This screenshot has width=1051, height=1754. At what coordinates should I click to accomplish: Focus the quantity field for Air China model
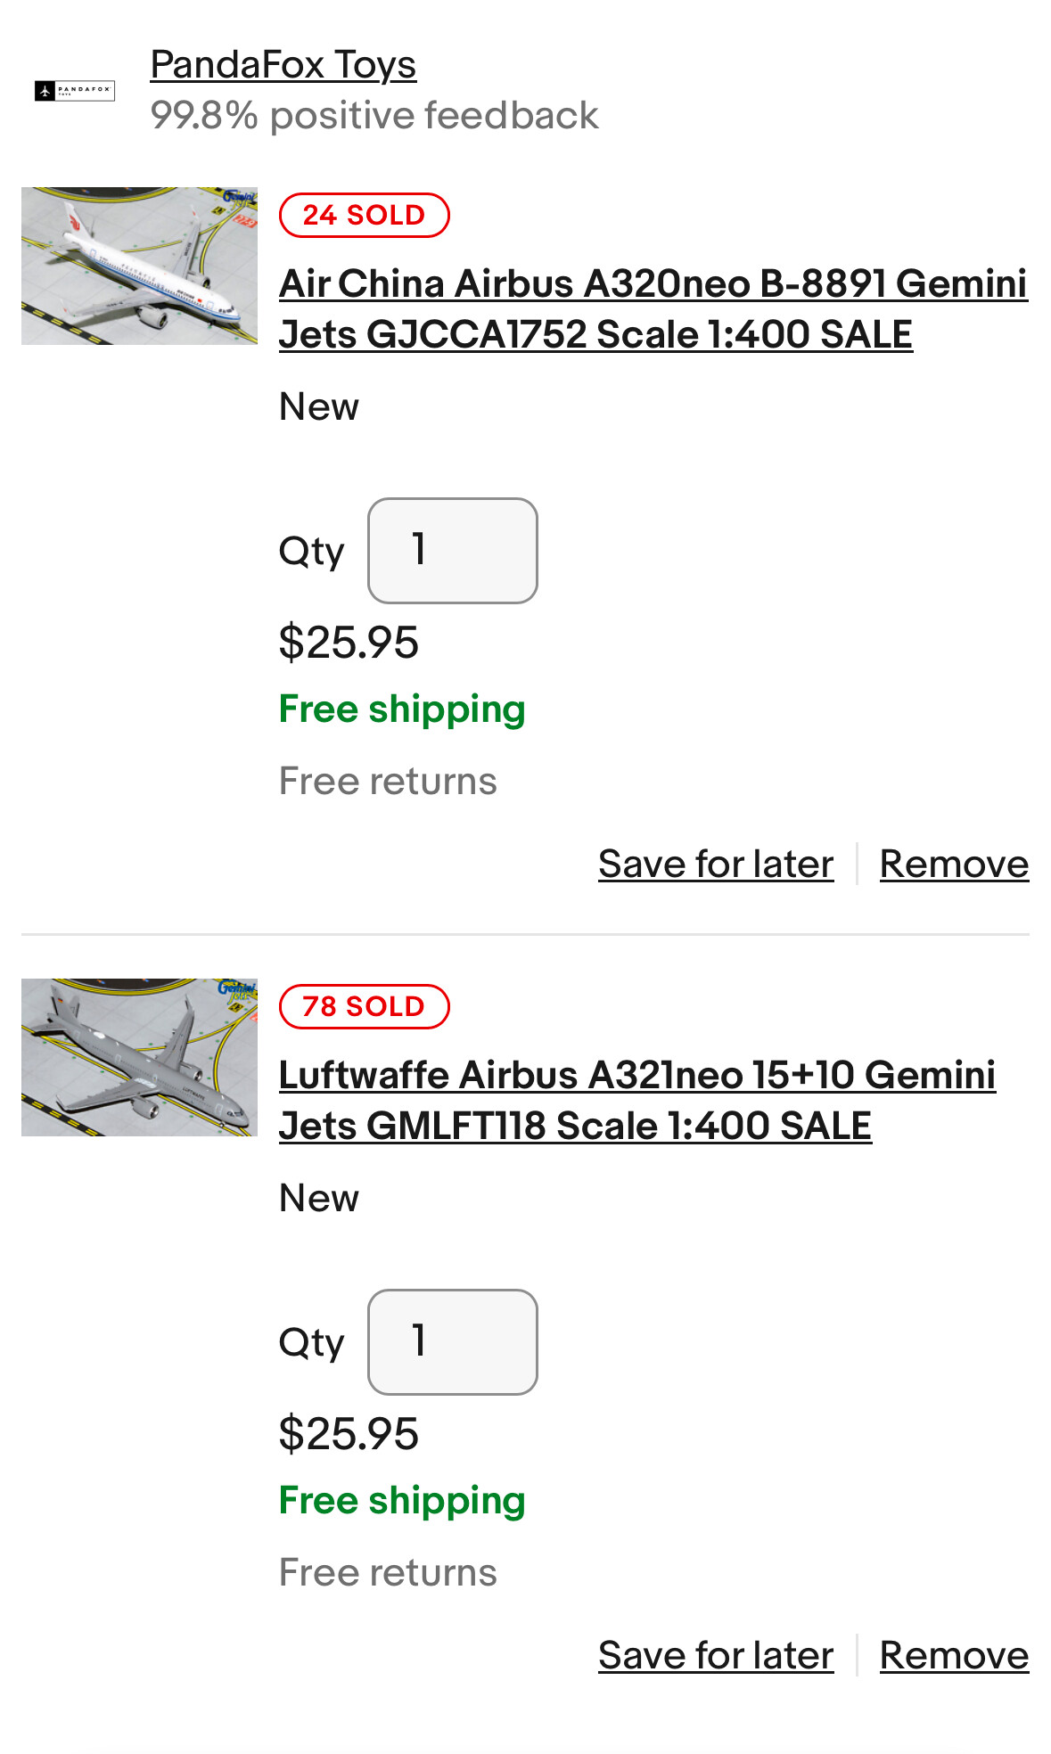(452, 551)
